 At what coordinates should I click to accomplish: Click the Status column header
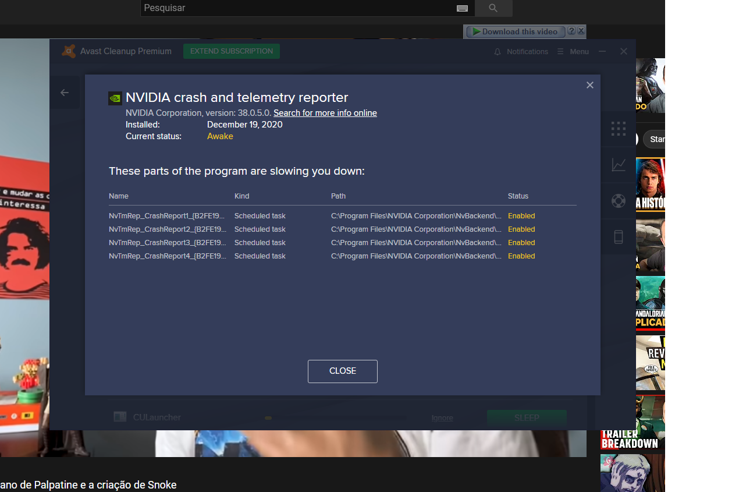518,196
